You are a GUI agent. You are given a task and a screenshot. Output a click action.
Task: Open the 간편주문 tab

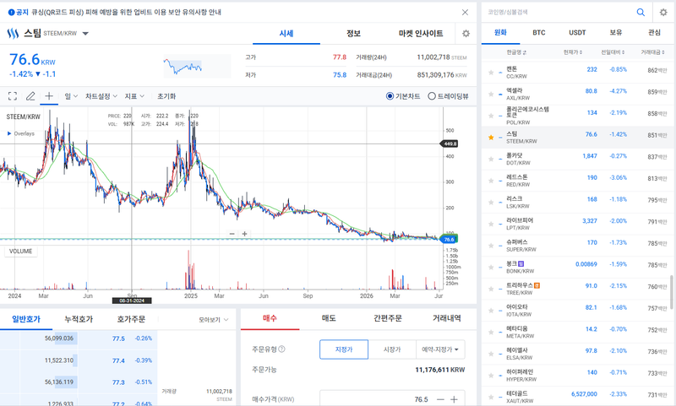point(388,318)
